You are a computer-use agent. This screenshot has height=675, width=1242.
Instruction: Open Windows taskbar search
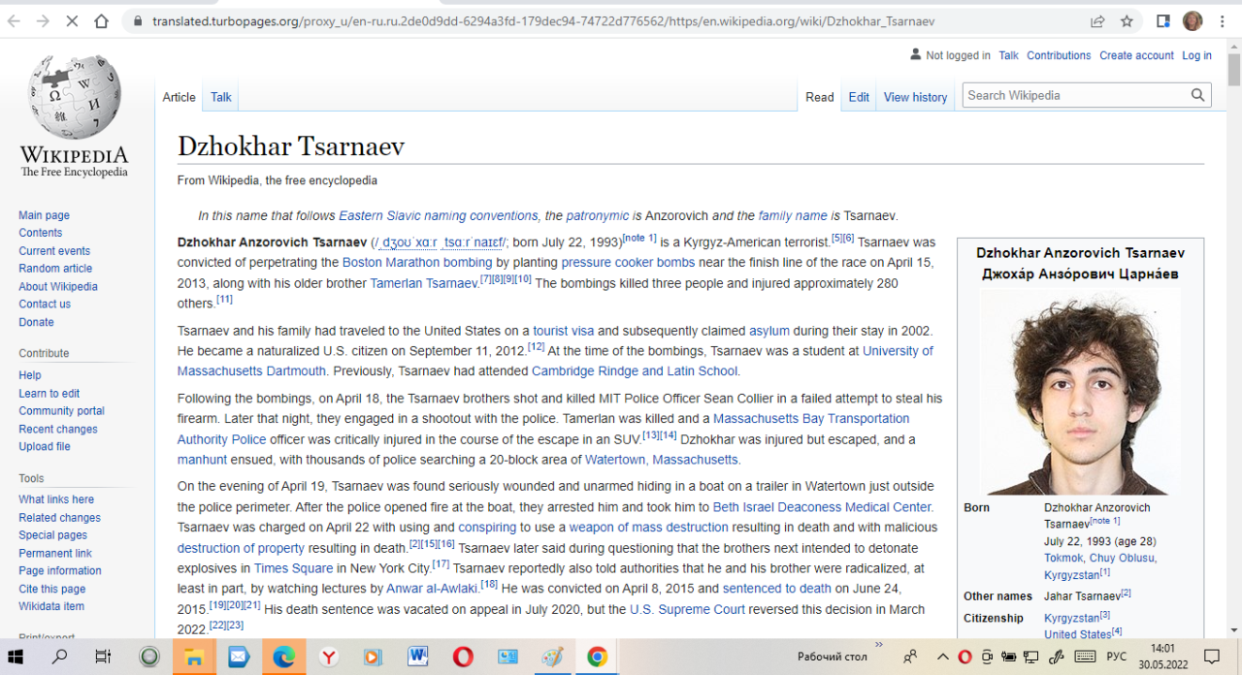pos(60,657)
